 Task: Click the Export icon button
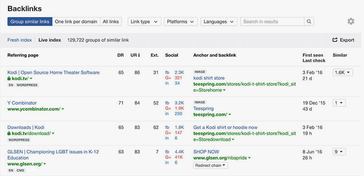(x=343, y=40)
